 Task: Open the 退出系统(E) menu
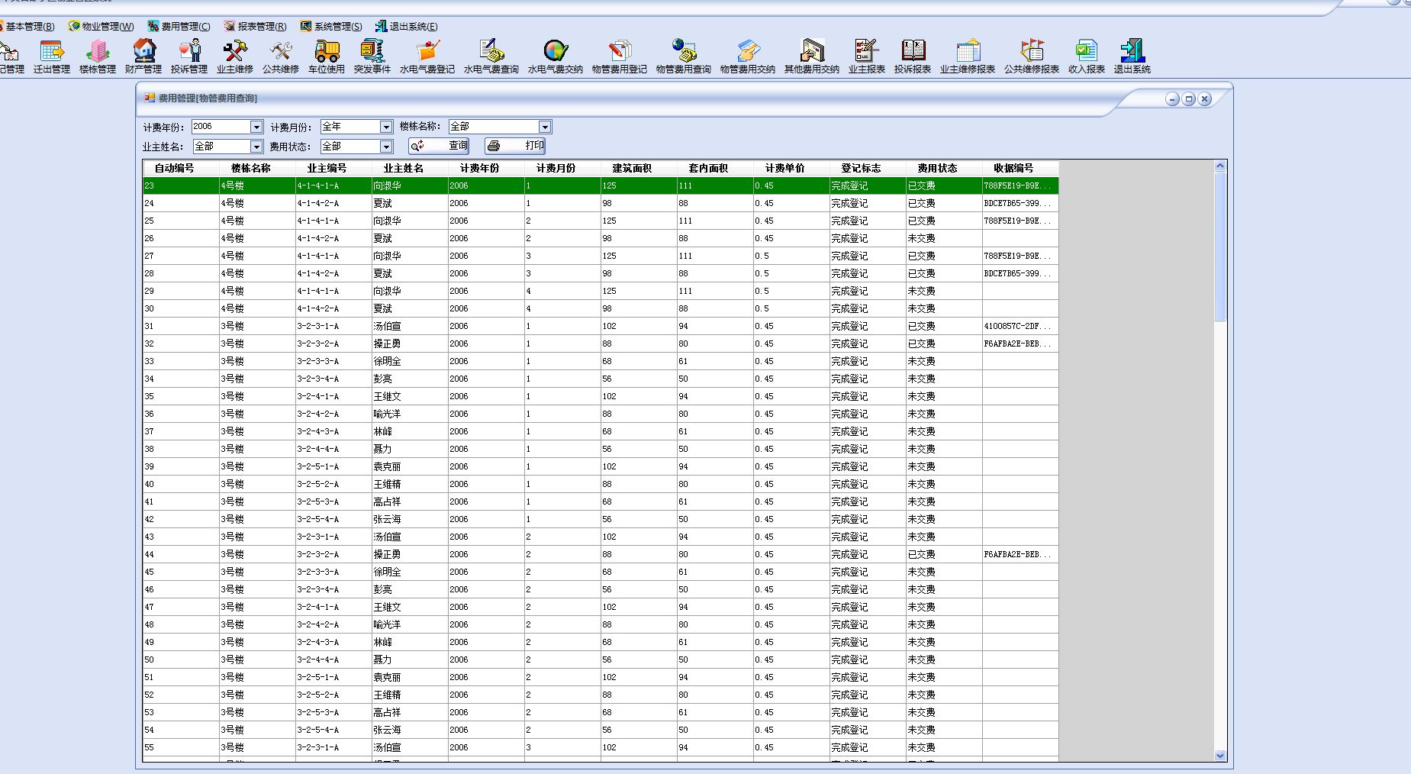[407, 27]
